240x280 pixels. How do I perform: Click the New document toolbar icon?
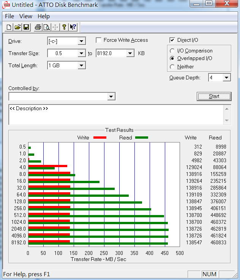click(9, 27)
